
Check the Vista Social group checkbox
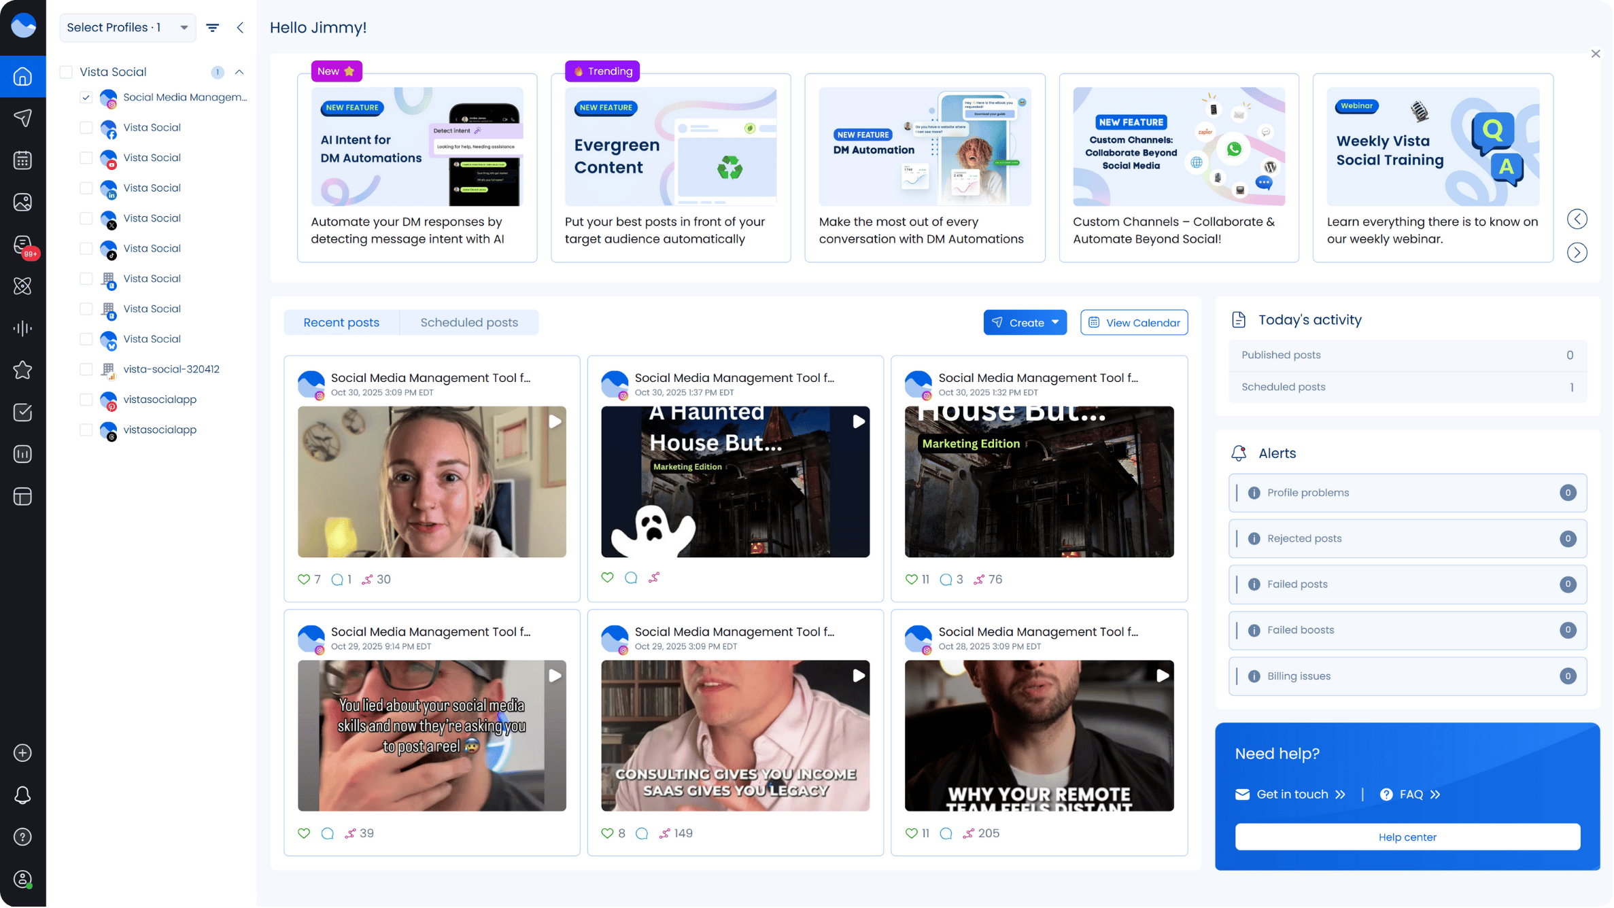point(67,72)
